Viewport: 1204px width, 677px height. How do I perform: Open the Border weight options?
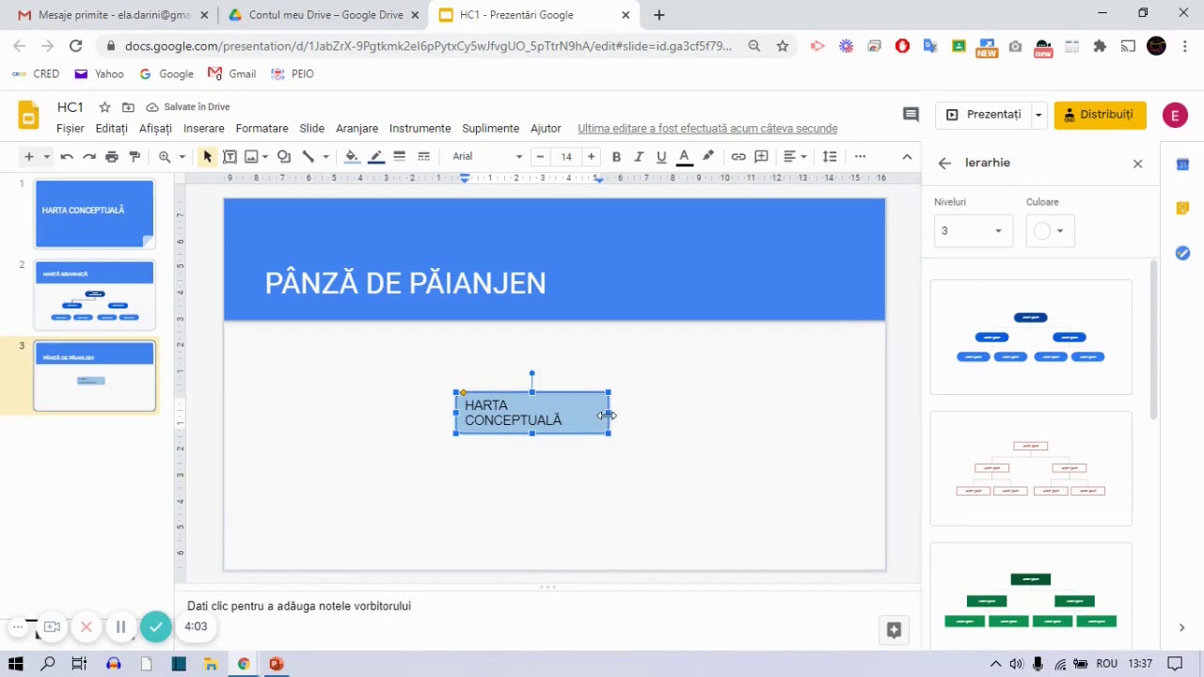pos(400,156)
